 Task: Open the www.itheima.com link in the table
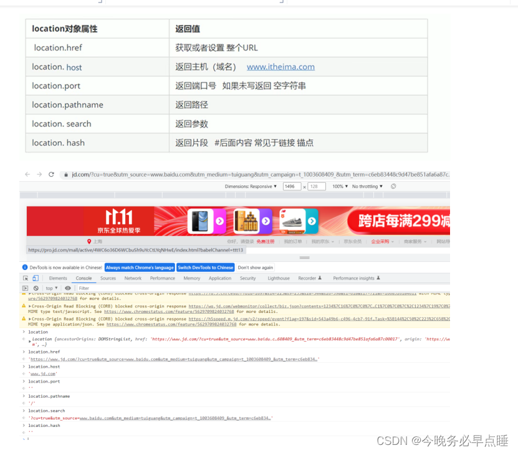281,67
